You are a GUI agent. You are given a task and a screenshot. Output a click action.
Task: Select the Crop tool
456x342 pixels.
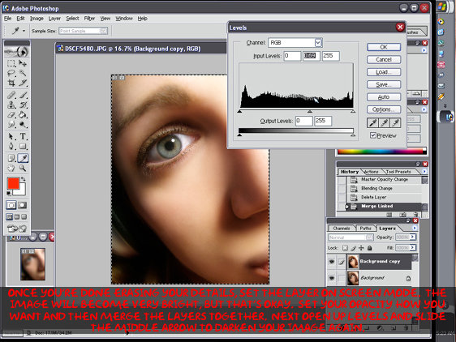point(11,83)
